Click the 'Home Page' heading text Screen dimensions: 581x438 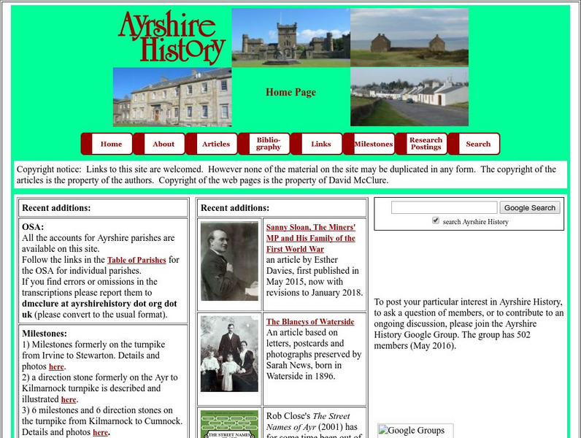(291, 92)
